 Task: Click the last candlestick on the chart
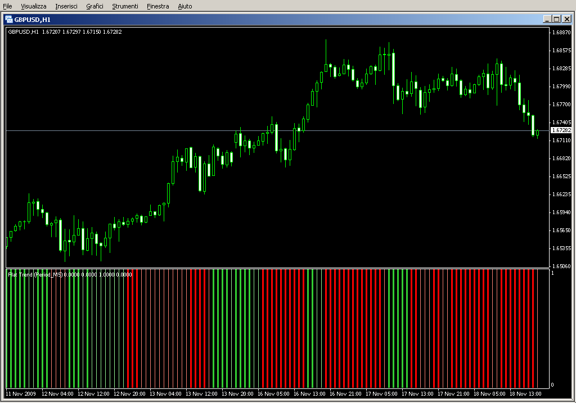pyautogui.click(x=537, y=133)
